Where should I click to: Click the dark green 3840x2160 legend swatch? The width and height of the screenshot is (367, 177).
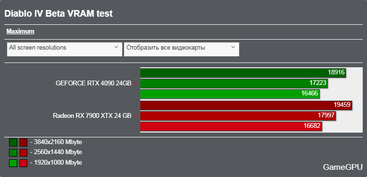click(13, 142)
